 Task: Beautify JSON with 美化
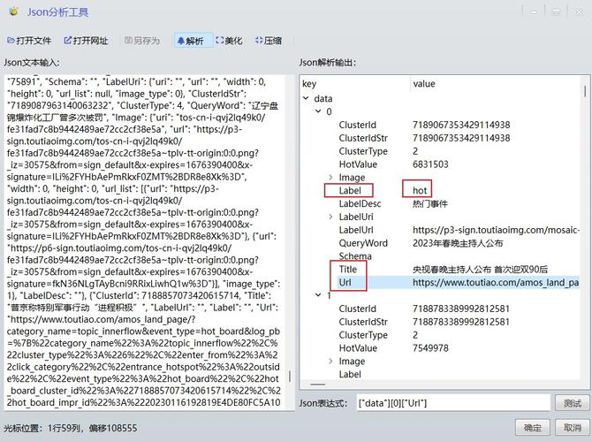pyautogui.click(x=229, y=41)
